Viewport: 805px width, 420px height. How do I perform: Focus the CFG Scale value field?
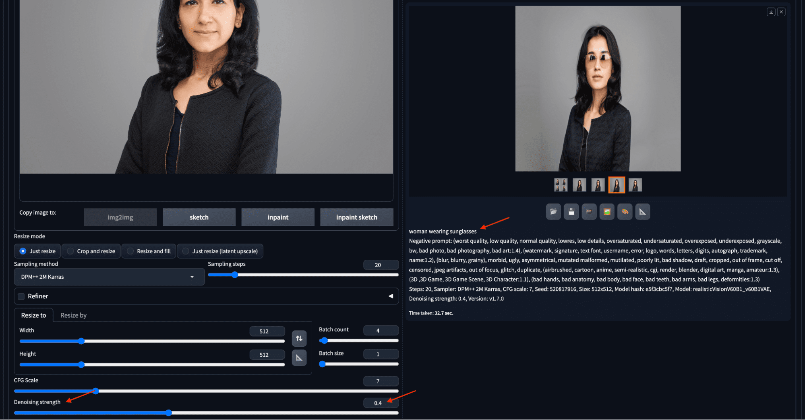coord(381,381)
